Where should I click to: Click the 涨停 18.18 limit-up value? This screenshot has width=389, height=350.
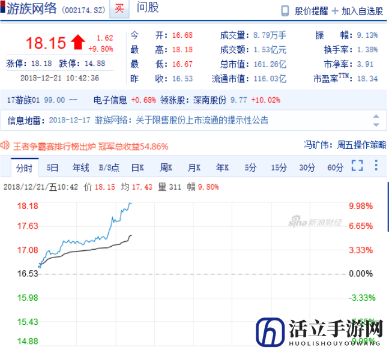tap(41, 64)
